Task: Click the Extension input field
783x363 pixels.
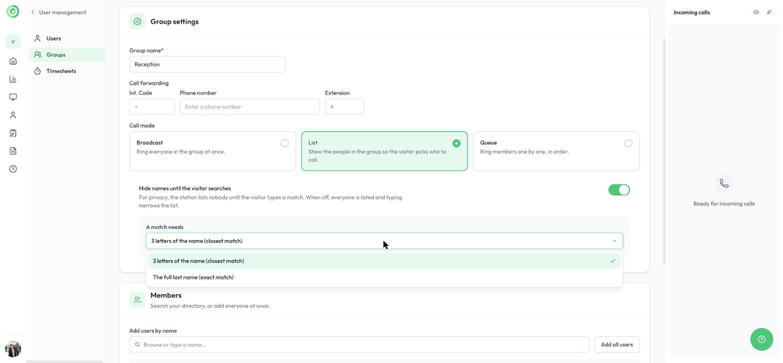Action: point(345,107)
